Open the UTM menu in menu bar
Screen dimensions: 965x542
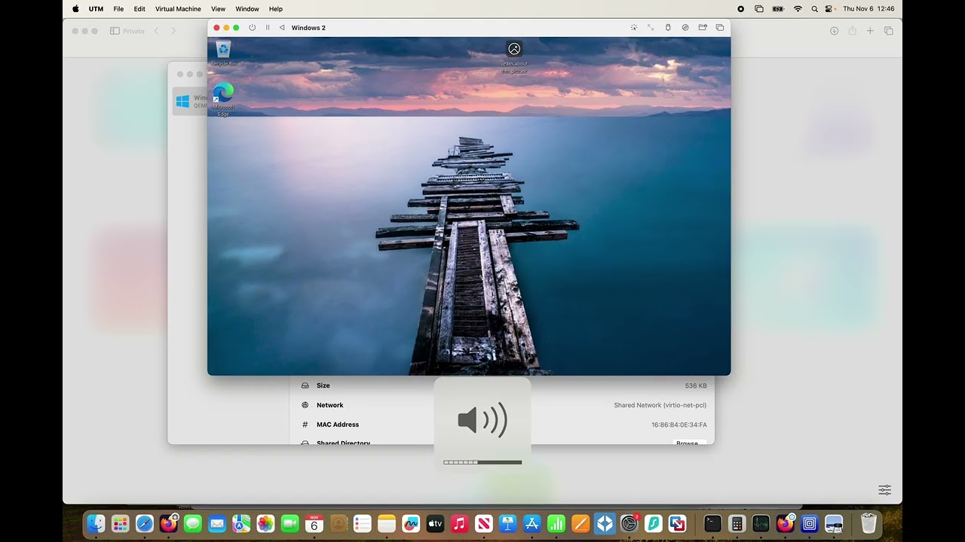coord(96,9)
